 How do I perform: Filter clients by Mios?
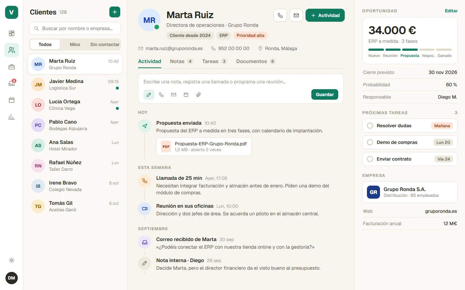click(75, 45)
